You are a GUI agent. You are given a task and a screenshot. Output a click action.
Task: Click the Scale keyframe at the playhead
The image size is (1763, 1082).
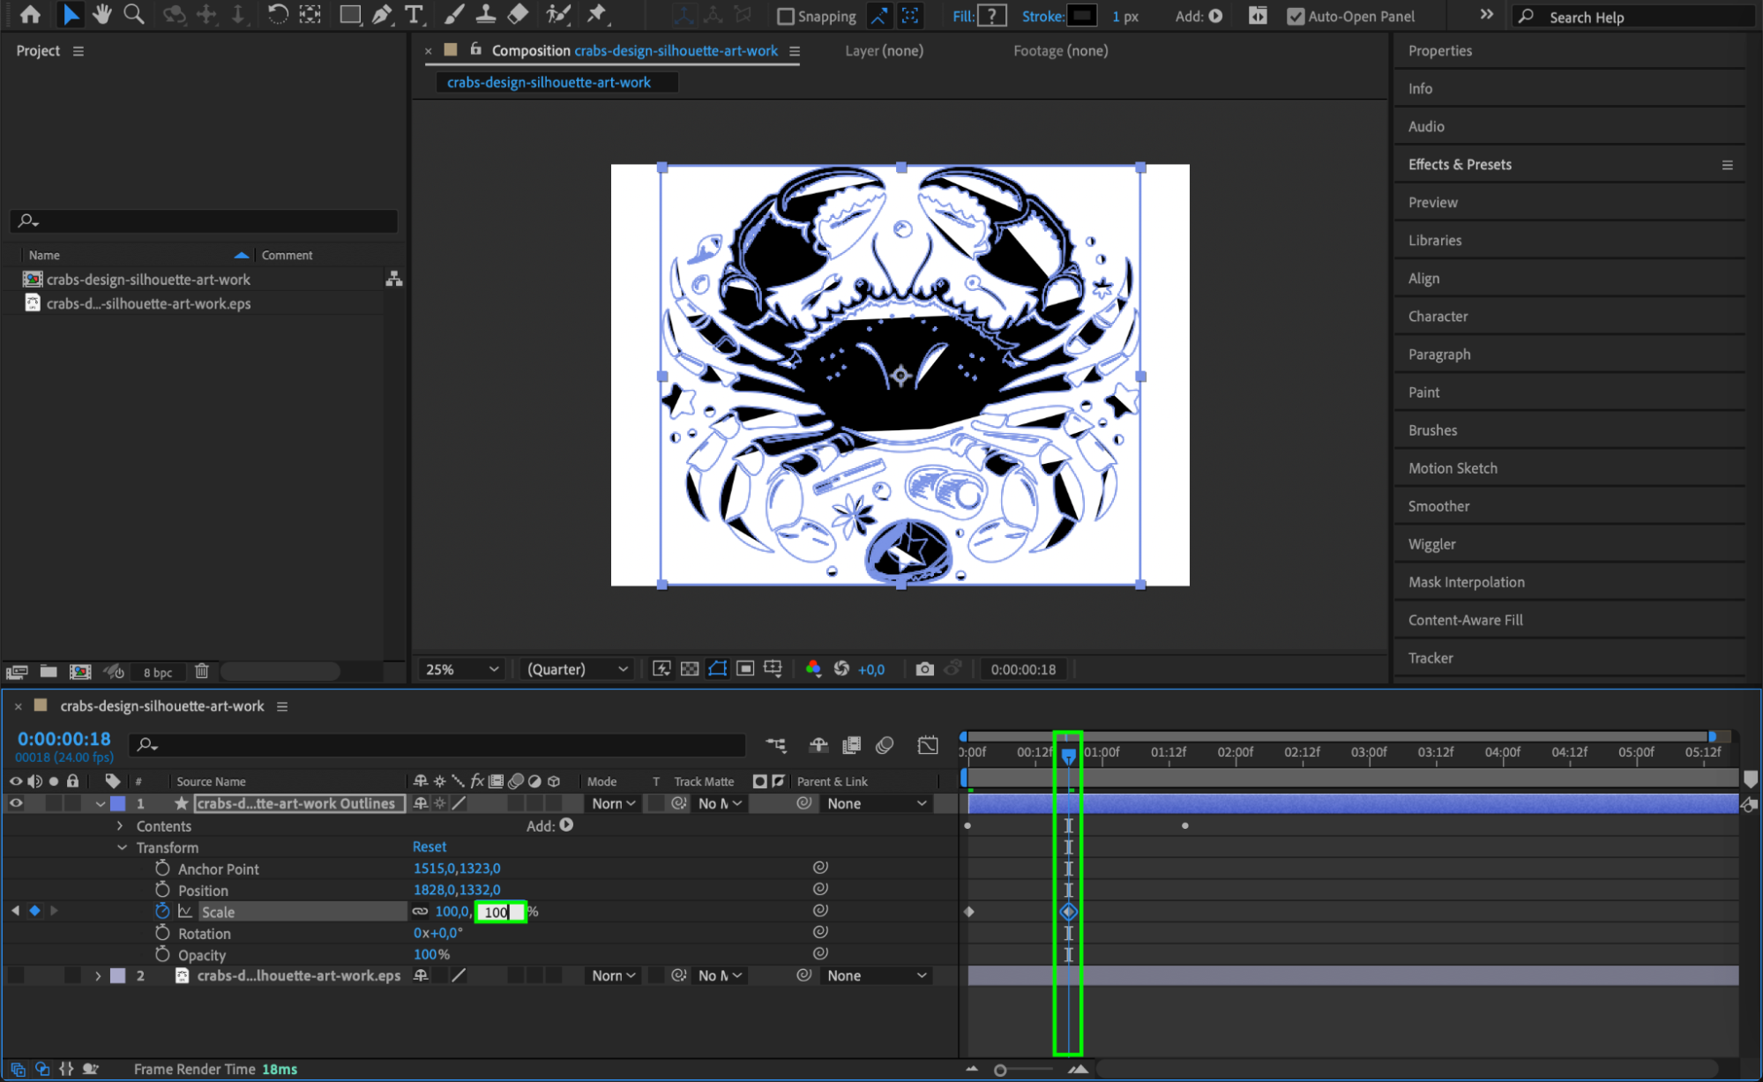pyautogui.click(x=1068, y=912)
